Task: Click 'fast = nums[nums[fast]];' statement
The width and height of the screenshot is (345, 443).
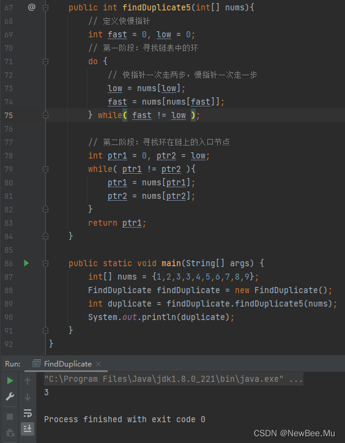Action: pyautogui.click(x=166, y=102)
